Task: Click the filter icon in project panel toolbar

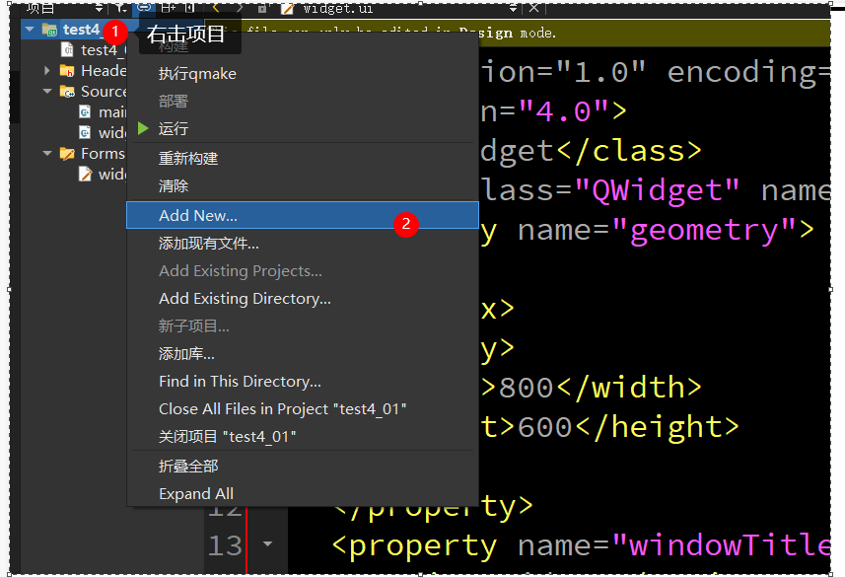Action: 121,7
